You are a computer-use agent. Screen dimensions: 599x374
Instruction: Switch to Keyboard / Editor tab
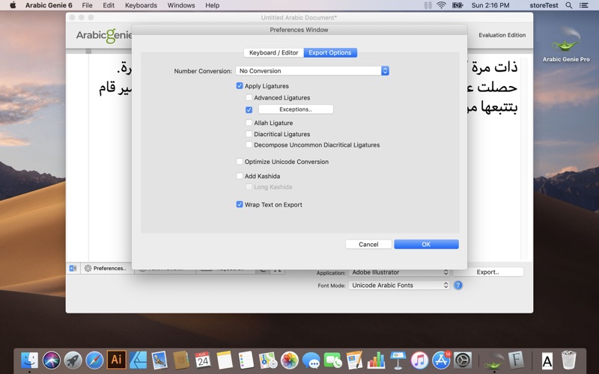point(273,52)
